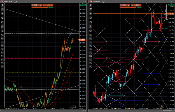Click Sell 1.1353 button on left chart
The height and width of the screenshot is (112, 175).
[x=36, y=5]
